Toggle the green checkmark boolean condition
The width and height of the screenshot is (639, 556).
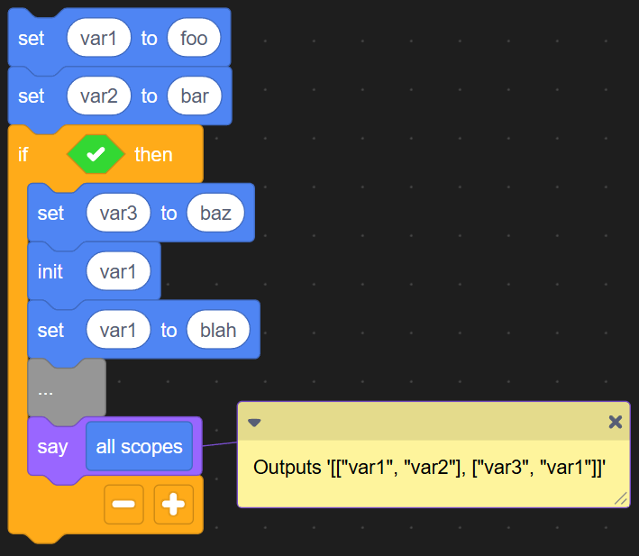coord(96,154)
